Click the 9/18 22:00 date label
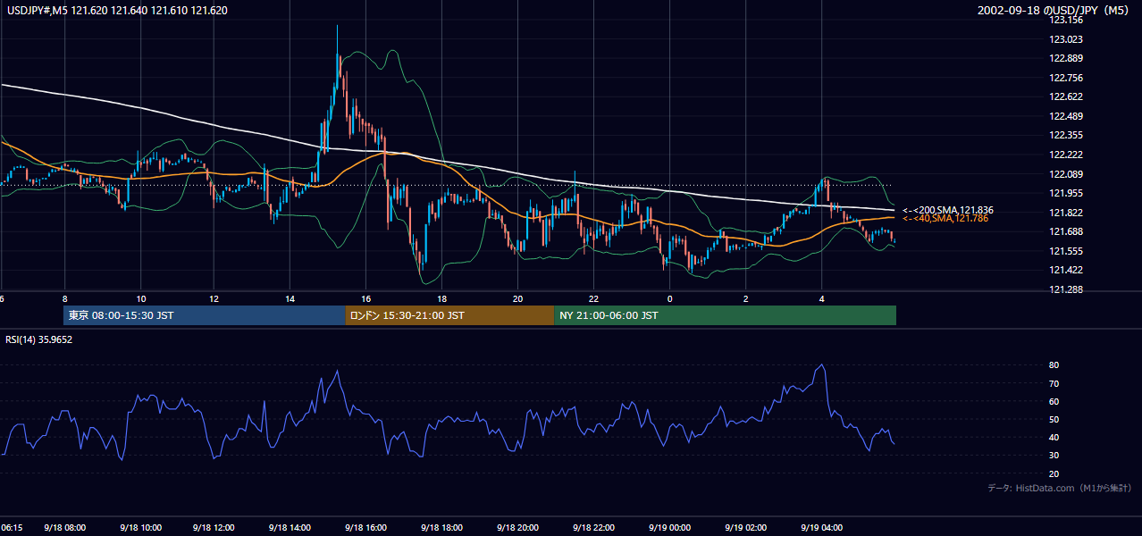 point(593,528)
